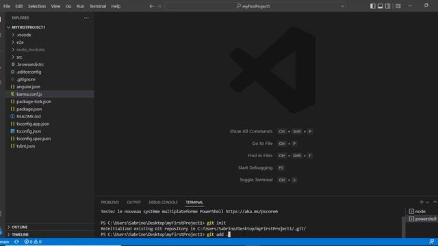This screenshot has height=246, width=438.
Task: Switch to the DEBUG CONSOLE tab
Action: [x=163, y=202]
